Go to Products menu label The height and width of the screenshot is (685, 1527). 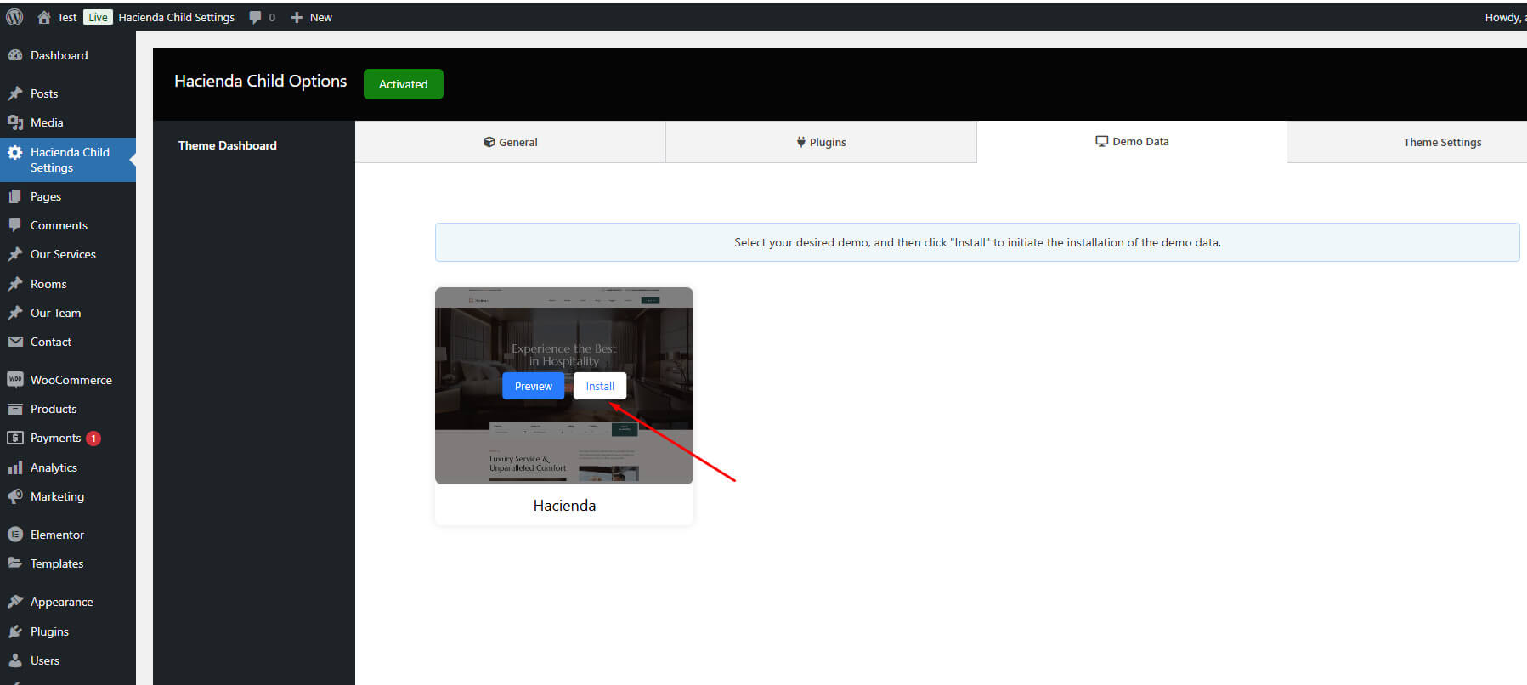pos(54,409)
